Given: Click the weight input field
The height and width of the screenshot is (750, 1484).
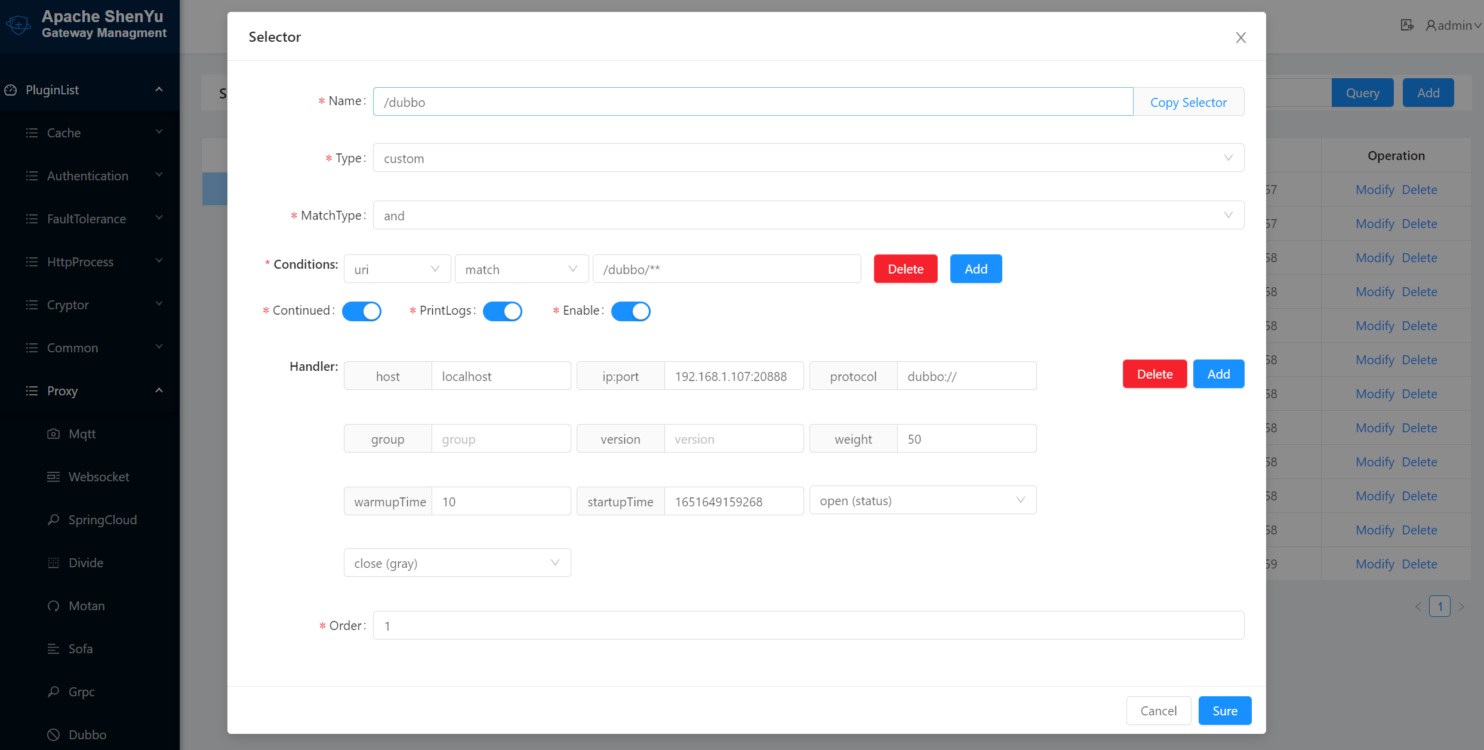Looking at the screenshot, I should point(966,439).
